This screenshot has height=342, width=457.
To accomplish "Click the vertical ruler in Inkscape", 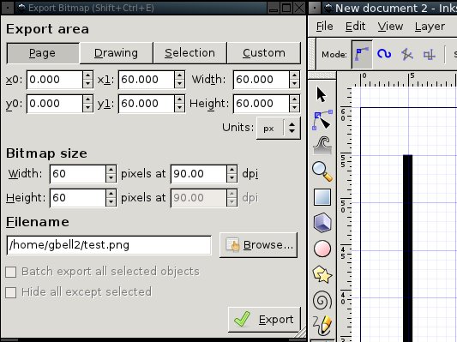I will pos(345,214).
